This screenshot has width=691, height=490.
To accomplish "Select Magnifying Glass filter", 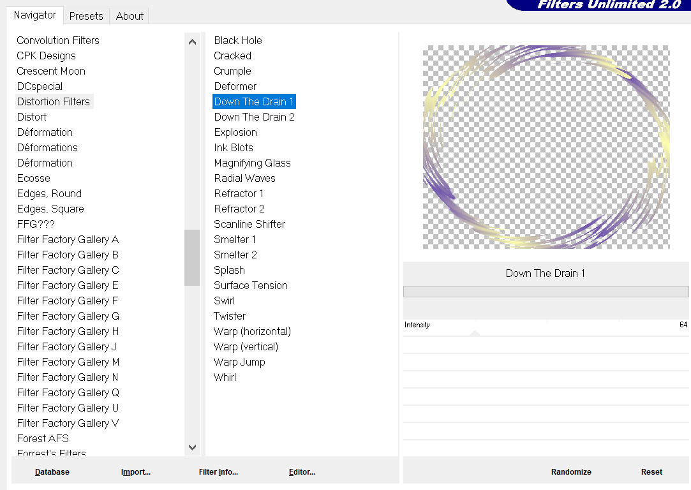I will pyautogui.click(x=252, y=163).
